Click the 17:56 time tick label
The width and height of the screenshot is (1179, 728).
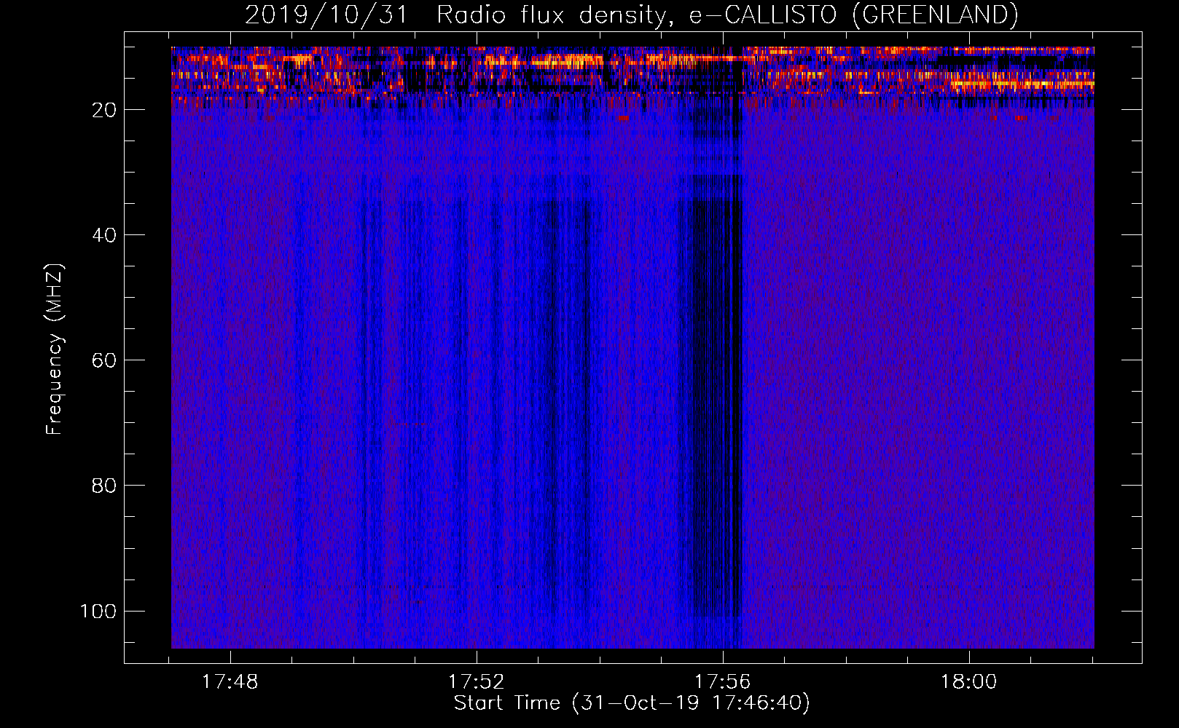[723, 681]
